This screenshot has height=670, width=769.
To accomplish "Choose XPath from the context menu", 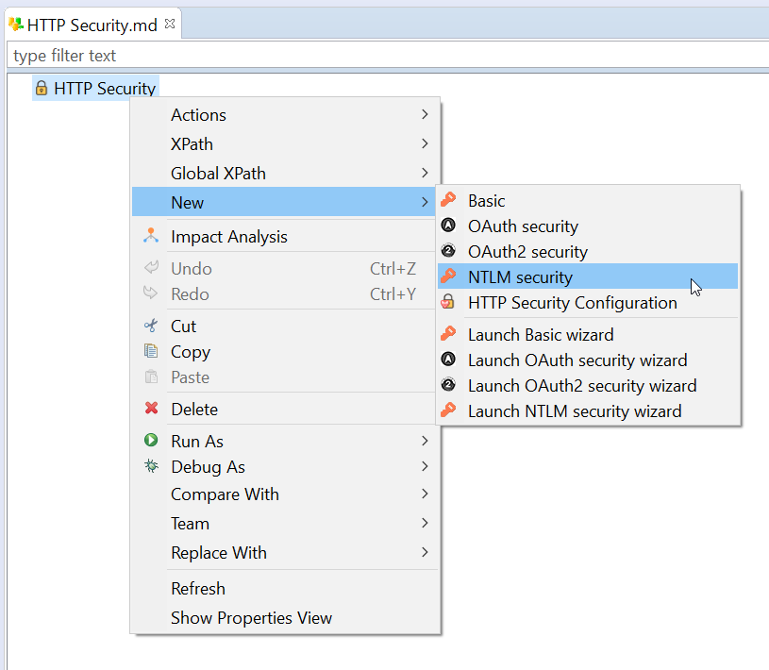I will (284, 143).
